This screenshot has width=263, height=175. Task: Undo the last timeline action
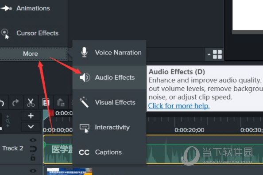click(x=2, y=103)
